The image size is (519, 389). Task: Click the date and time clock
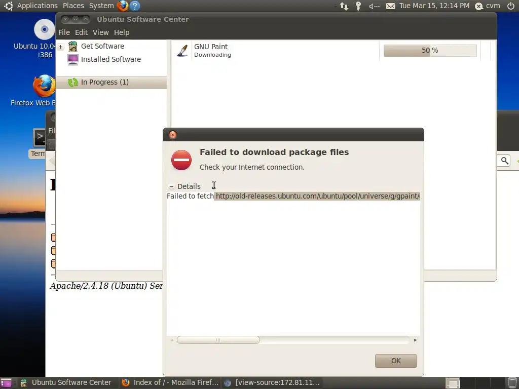[434, 6]
